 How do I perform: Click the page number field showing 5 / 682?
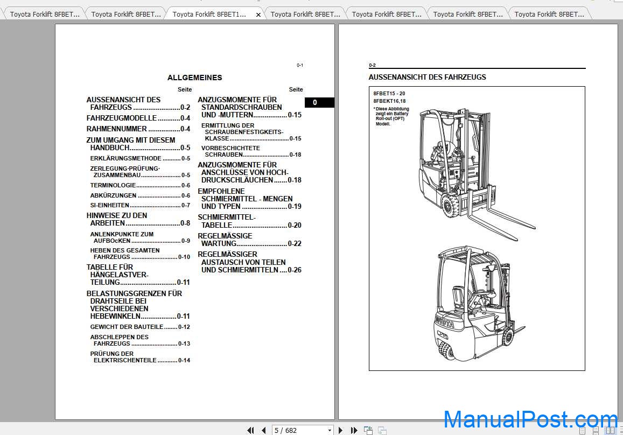pyautogui.click(x=300, y=430)
